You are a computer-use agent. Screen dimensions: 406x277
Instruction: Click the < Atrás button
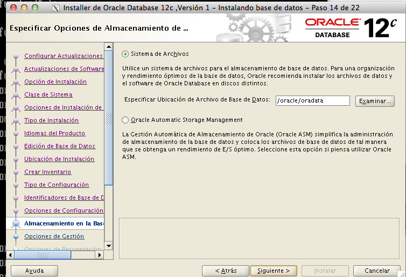[226, 271]
